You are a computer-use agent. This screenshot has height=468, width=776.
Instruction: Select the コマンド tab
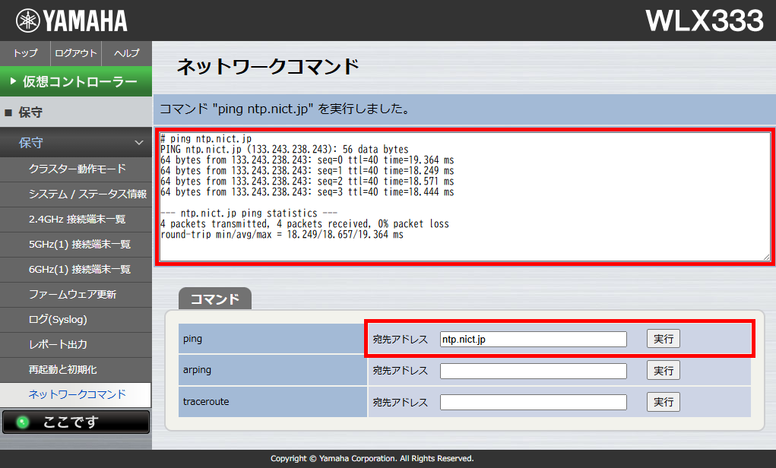215,299
